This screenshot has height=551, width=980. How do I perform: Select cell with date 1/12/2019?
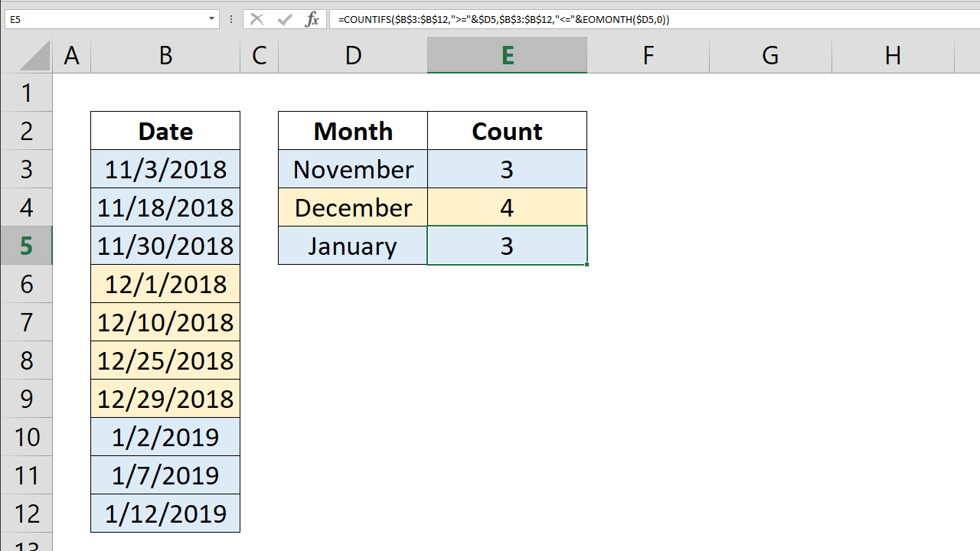[165, 514]
